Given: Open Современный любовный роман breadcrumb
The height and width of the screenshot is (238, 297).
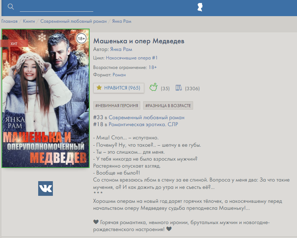Looking at the screenshot, I should pyautogui.click(x=73, y=21).
